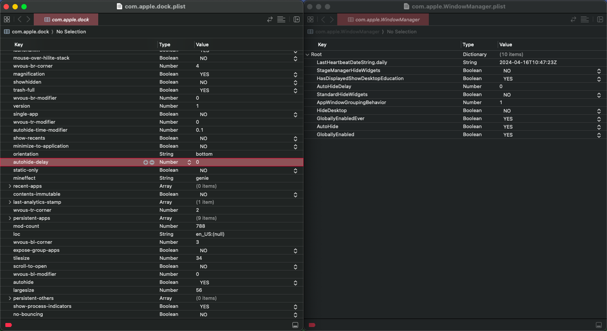The image size is (607, 331).
Task: Expand the recent-apps array
Action: [x=10, y=186]
